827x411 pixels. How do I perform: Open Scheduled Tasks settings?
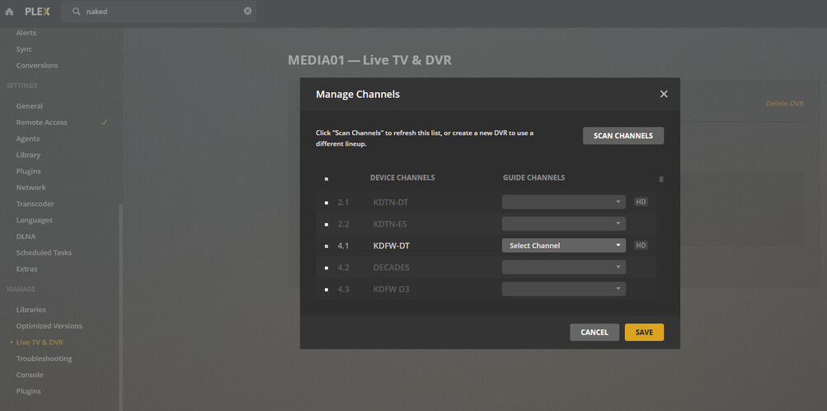tap(44, 252)
